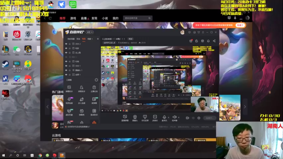Open the 发现 tab in the game center
The width and height of the screenshot is (283, 159).
coord(94,18)
